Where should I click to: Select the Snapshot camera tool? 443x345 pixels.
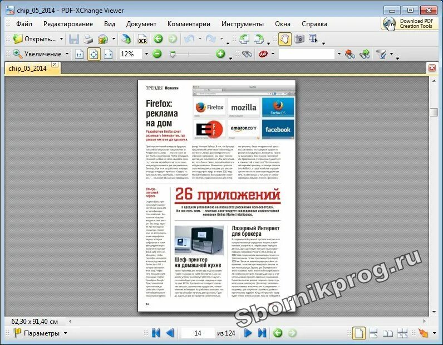299,39
